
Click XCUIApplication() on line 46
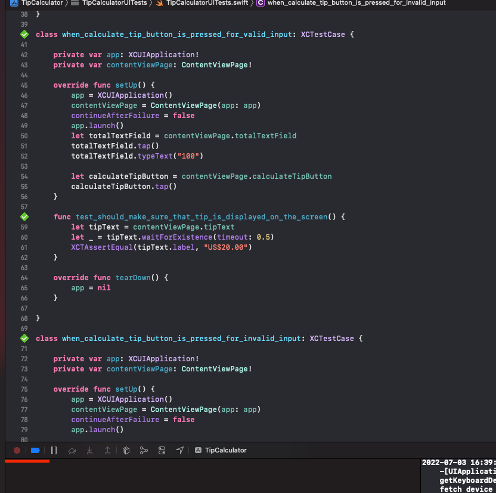135,95
